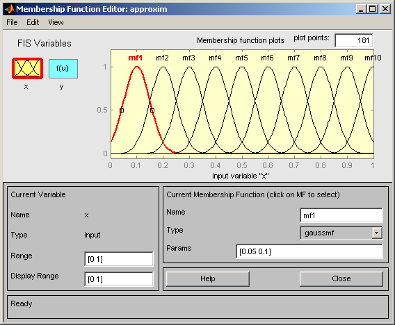Image resolution: width=395 pixels, height=325 pixels.
Task: Click the membership function Name field
Action: click(x=341, y=215)
